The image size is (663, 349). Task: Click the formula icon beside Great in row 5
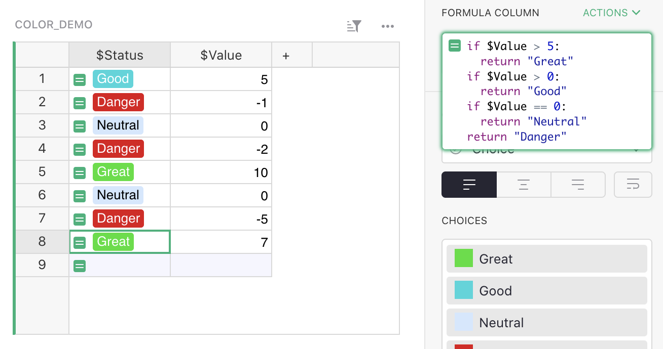click(x=80, y=172)
